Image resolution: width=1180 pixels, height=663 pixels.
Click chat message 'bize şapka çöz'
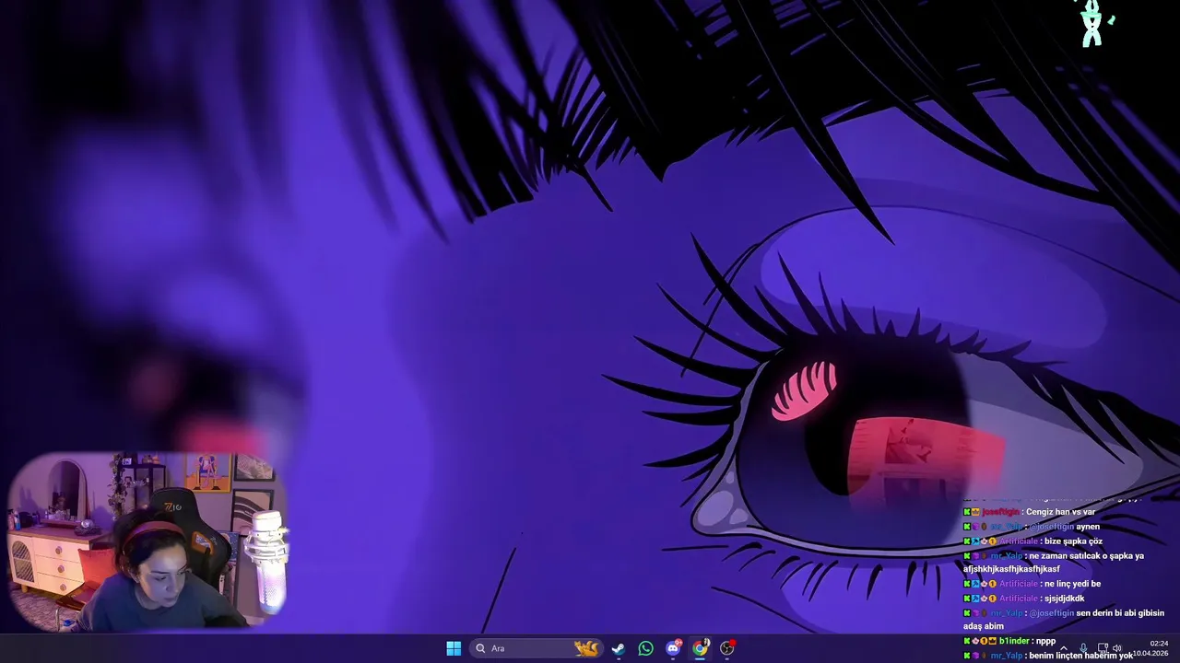click(1073, 541)
